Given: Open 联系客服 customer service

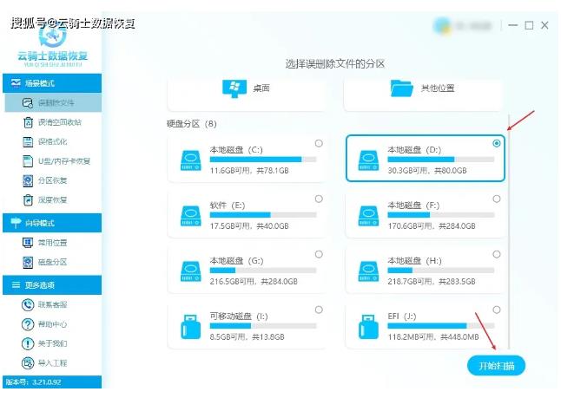Looking at the screenshot, I should point(29,305).
